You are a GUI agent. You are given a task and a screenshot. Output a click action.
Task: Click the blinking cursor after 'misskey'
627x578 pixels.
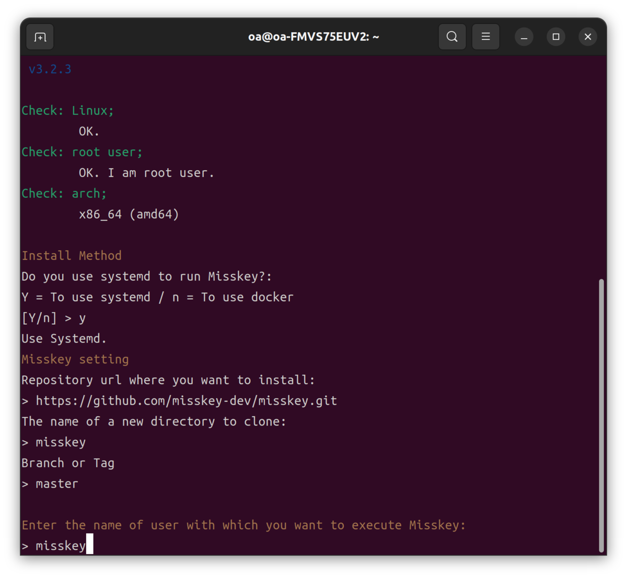(90, 545)
